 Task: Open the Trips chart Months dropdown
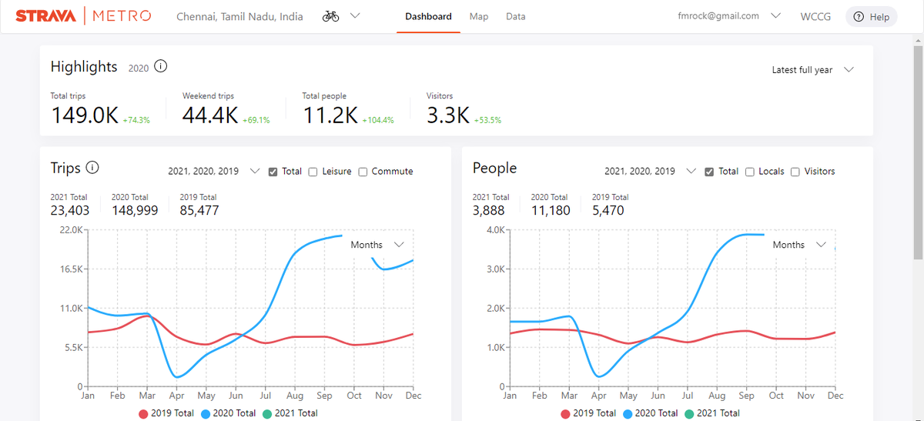(x=377, y=245)
